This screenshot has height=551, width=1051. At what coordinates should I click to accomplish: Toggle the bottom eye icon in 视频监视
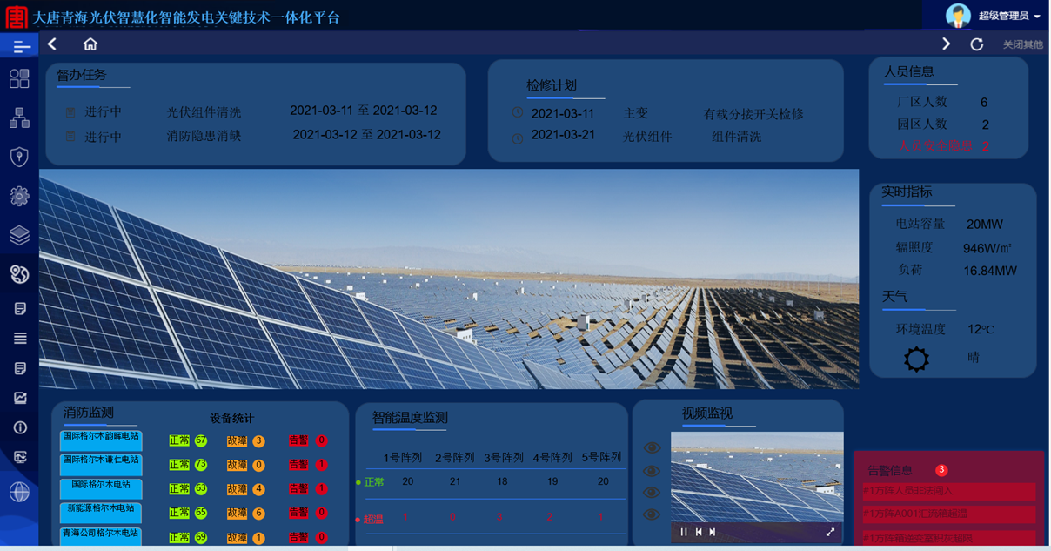652,514
